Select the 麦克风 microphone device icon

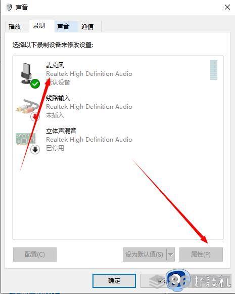(26, 73)
